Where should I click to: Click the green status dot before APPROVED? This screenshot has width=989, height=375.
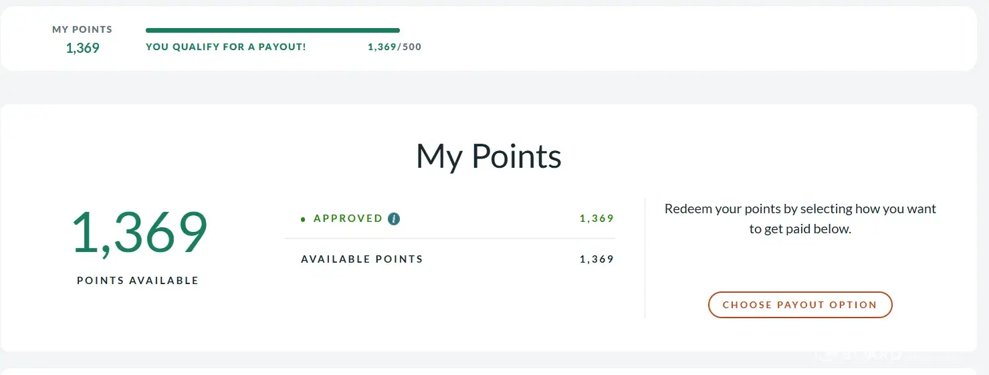click(x=303, y=219)
